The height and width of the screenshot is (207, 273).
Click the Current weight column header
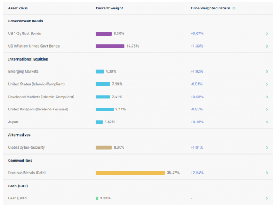(x=109, y=8)
